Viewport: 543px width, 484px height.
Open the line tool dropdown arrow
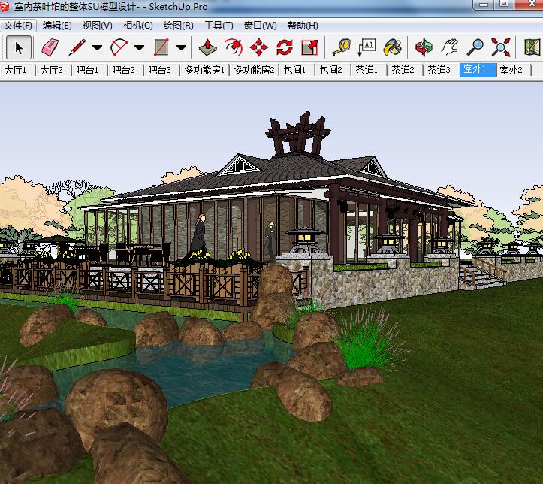98,48
